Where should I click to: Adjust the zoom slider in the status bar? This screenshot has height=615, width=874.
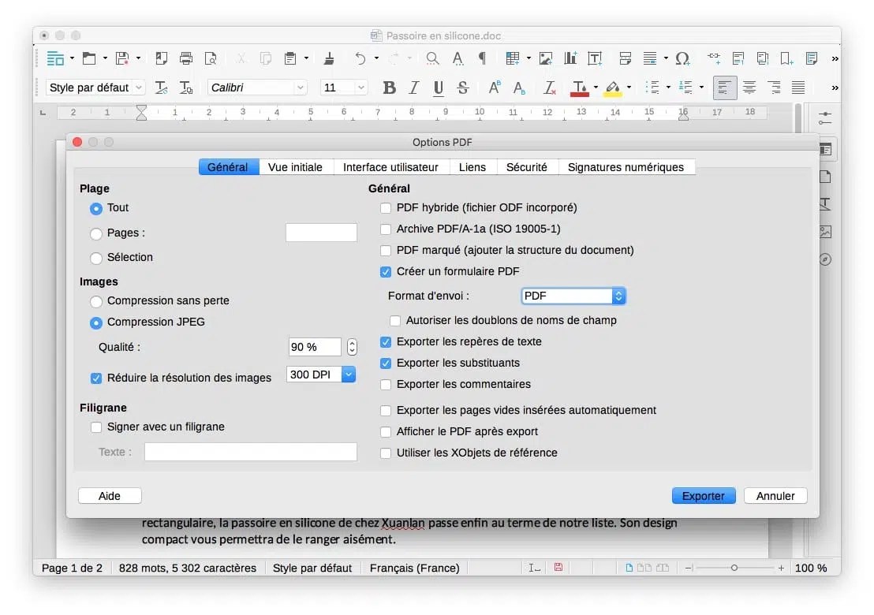coord(735,567)
